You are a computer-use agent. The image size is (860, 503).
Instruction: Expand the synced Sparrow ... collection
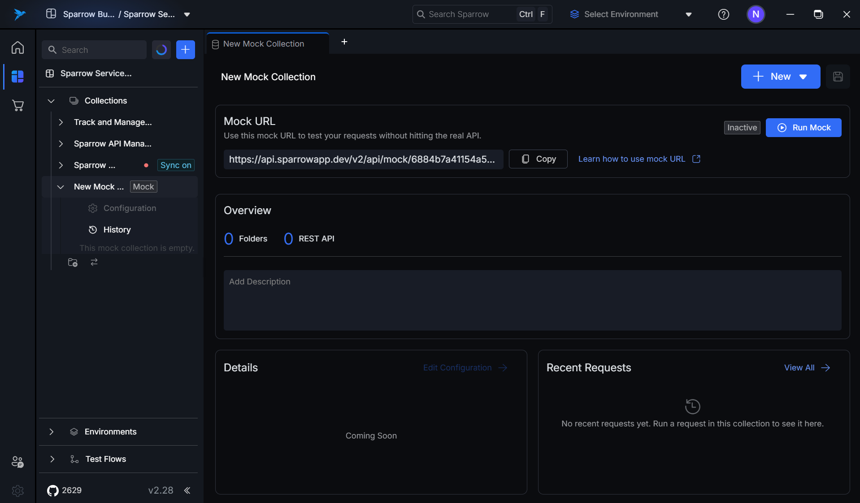click(x=61, y=165)
